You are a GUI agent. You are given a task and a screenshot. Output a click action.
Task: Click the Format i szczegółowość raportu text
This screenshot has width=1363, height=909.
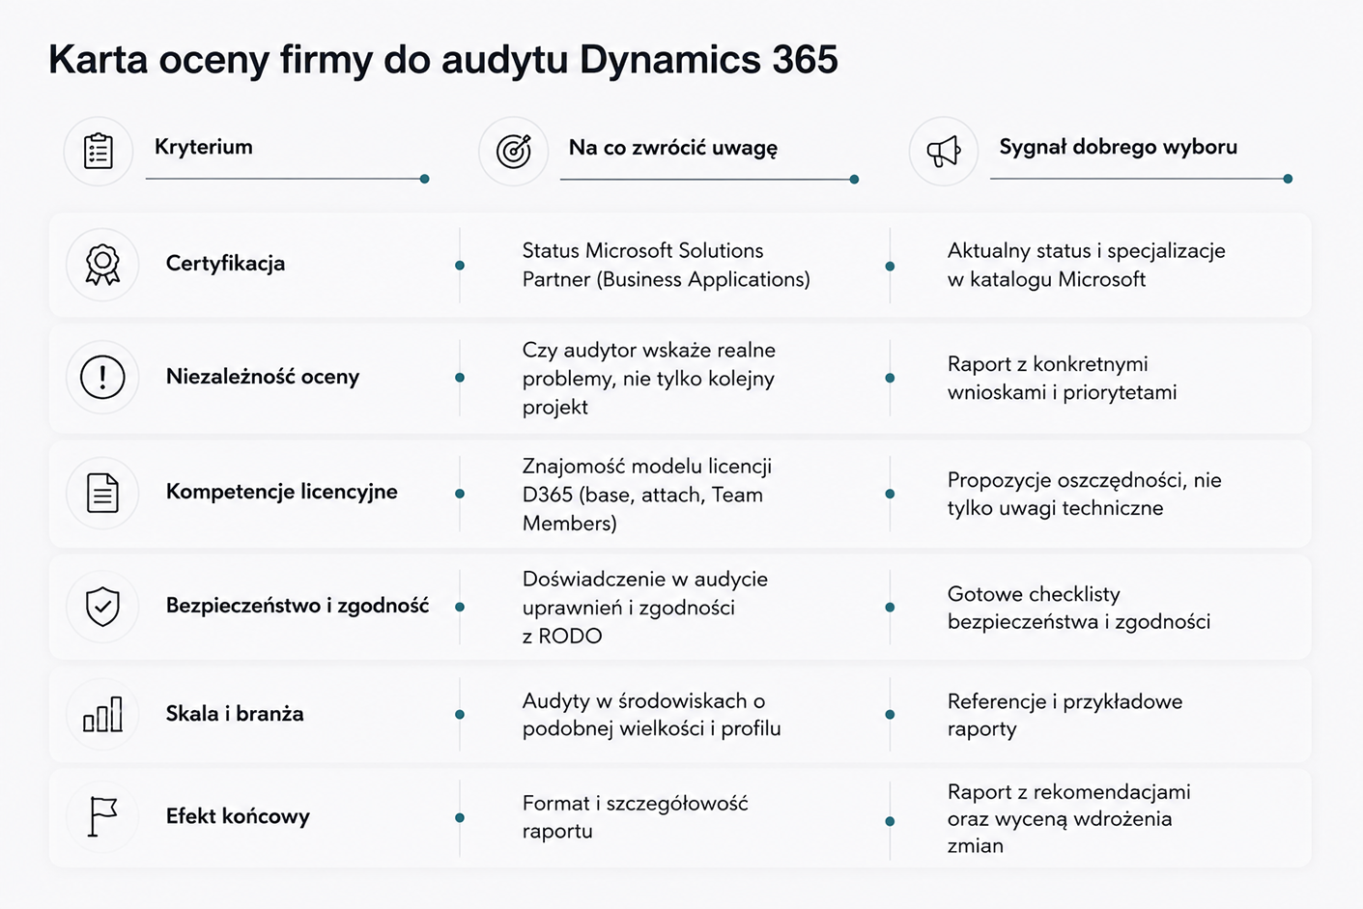pos(636,817)
